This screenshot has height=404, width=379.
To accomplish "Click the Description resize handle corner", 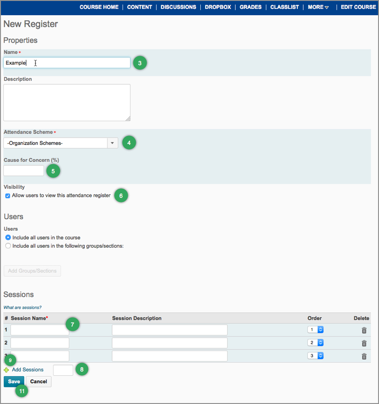I will (x=128, y=118).
